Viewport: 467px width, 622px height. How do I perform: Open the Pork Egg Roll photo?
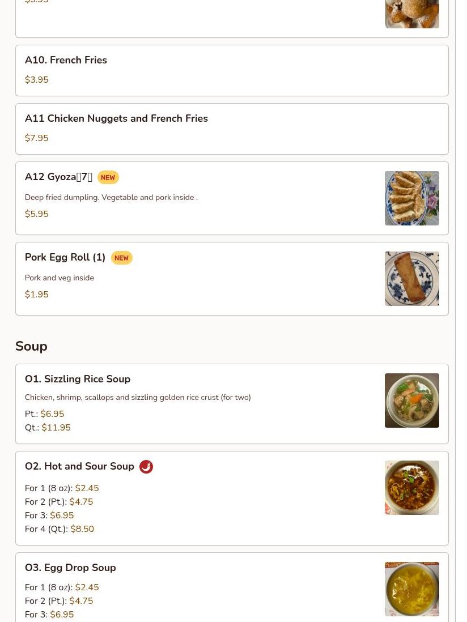click(x=412, y=279)
